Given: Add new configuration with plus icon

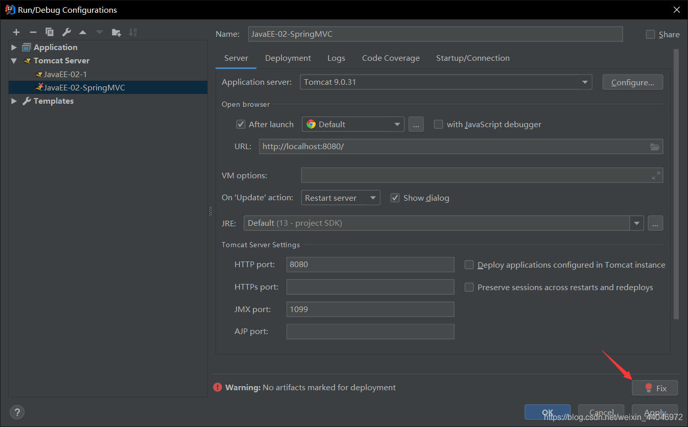Looking at the screenshot, I should pos(16,32).
